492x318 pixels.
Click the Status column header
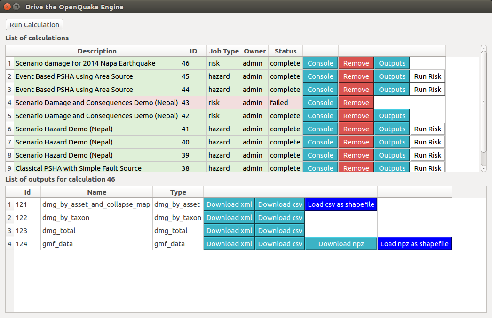(286, 51)
